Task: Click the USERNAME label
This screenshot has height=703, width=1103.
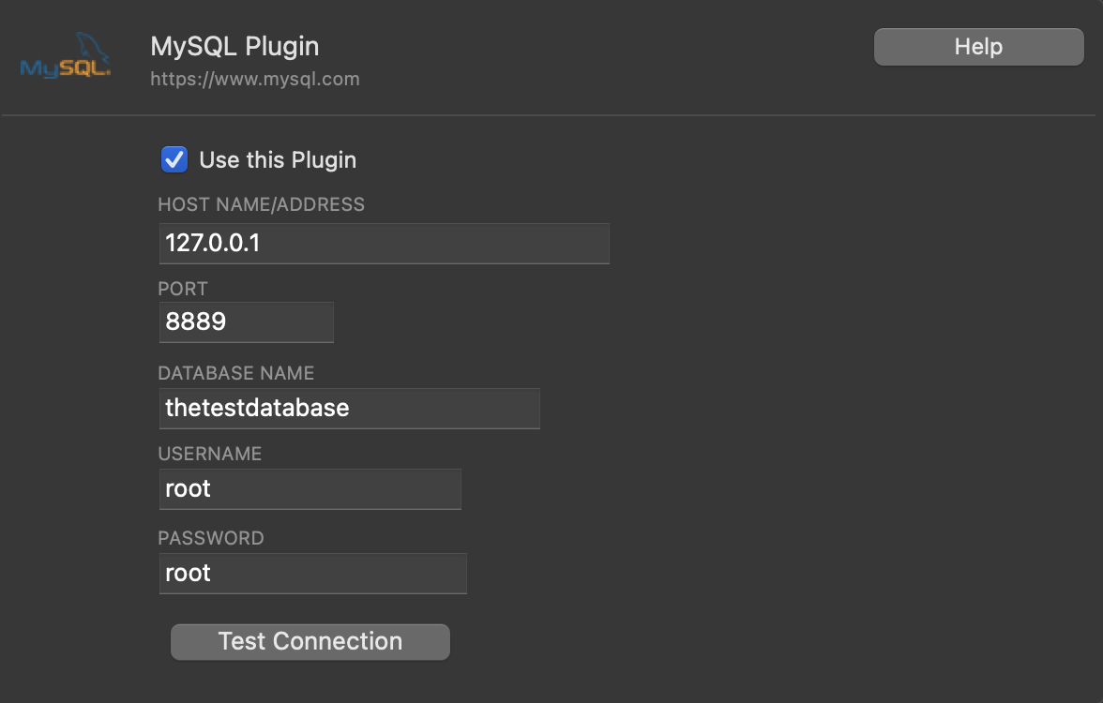Action: (x=209, y=454)
